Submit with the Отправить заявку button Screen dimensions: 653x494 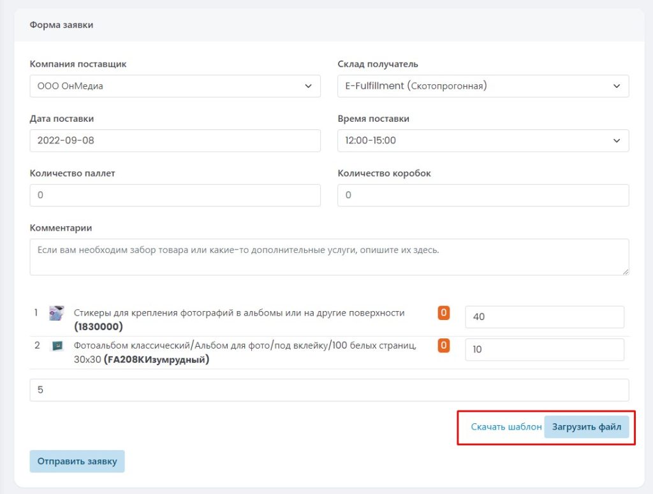[77, 461]
